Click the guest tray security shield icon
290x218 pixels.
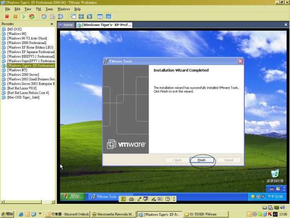[x=253, y=197]
